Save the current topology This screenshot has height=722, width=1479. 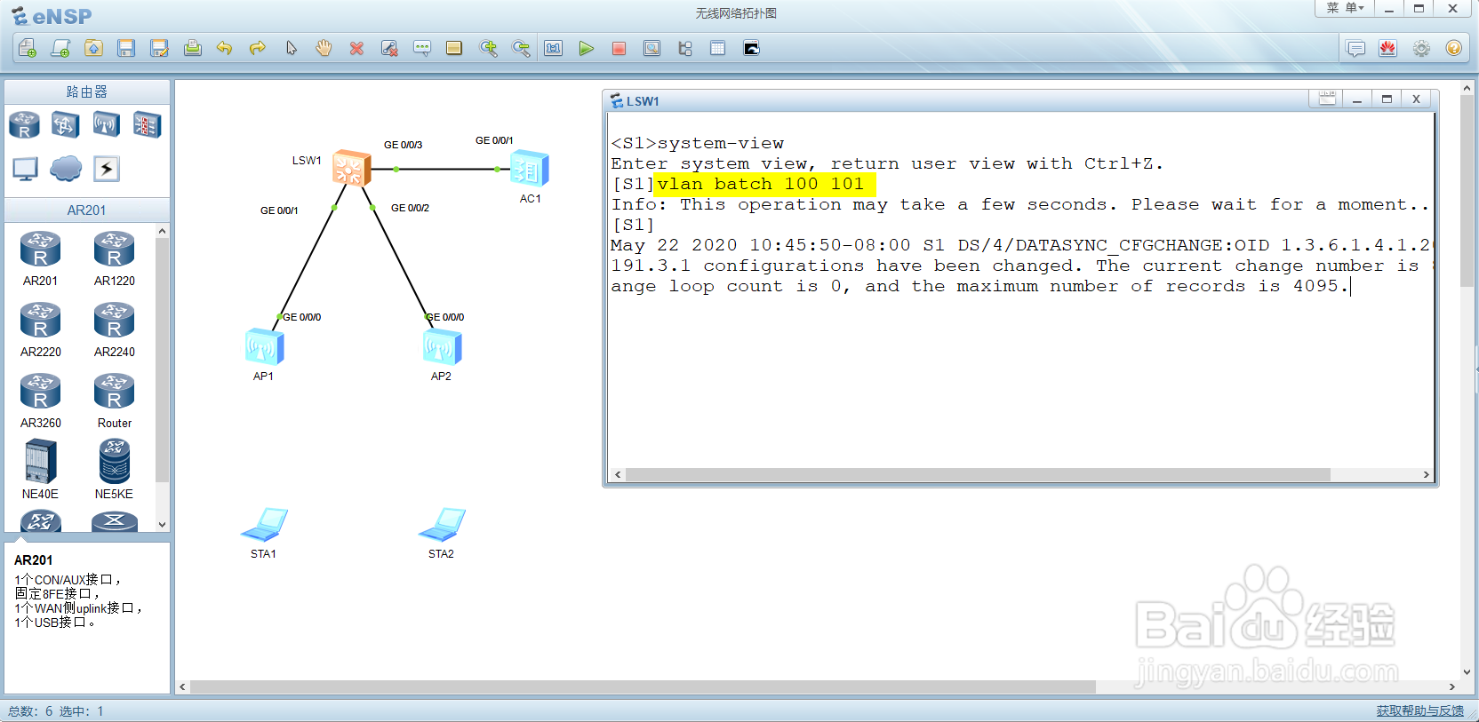pos(126,48)
